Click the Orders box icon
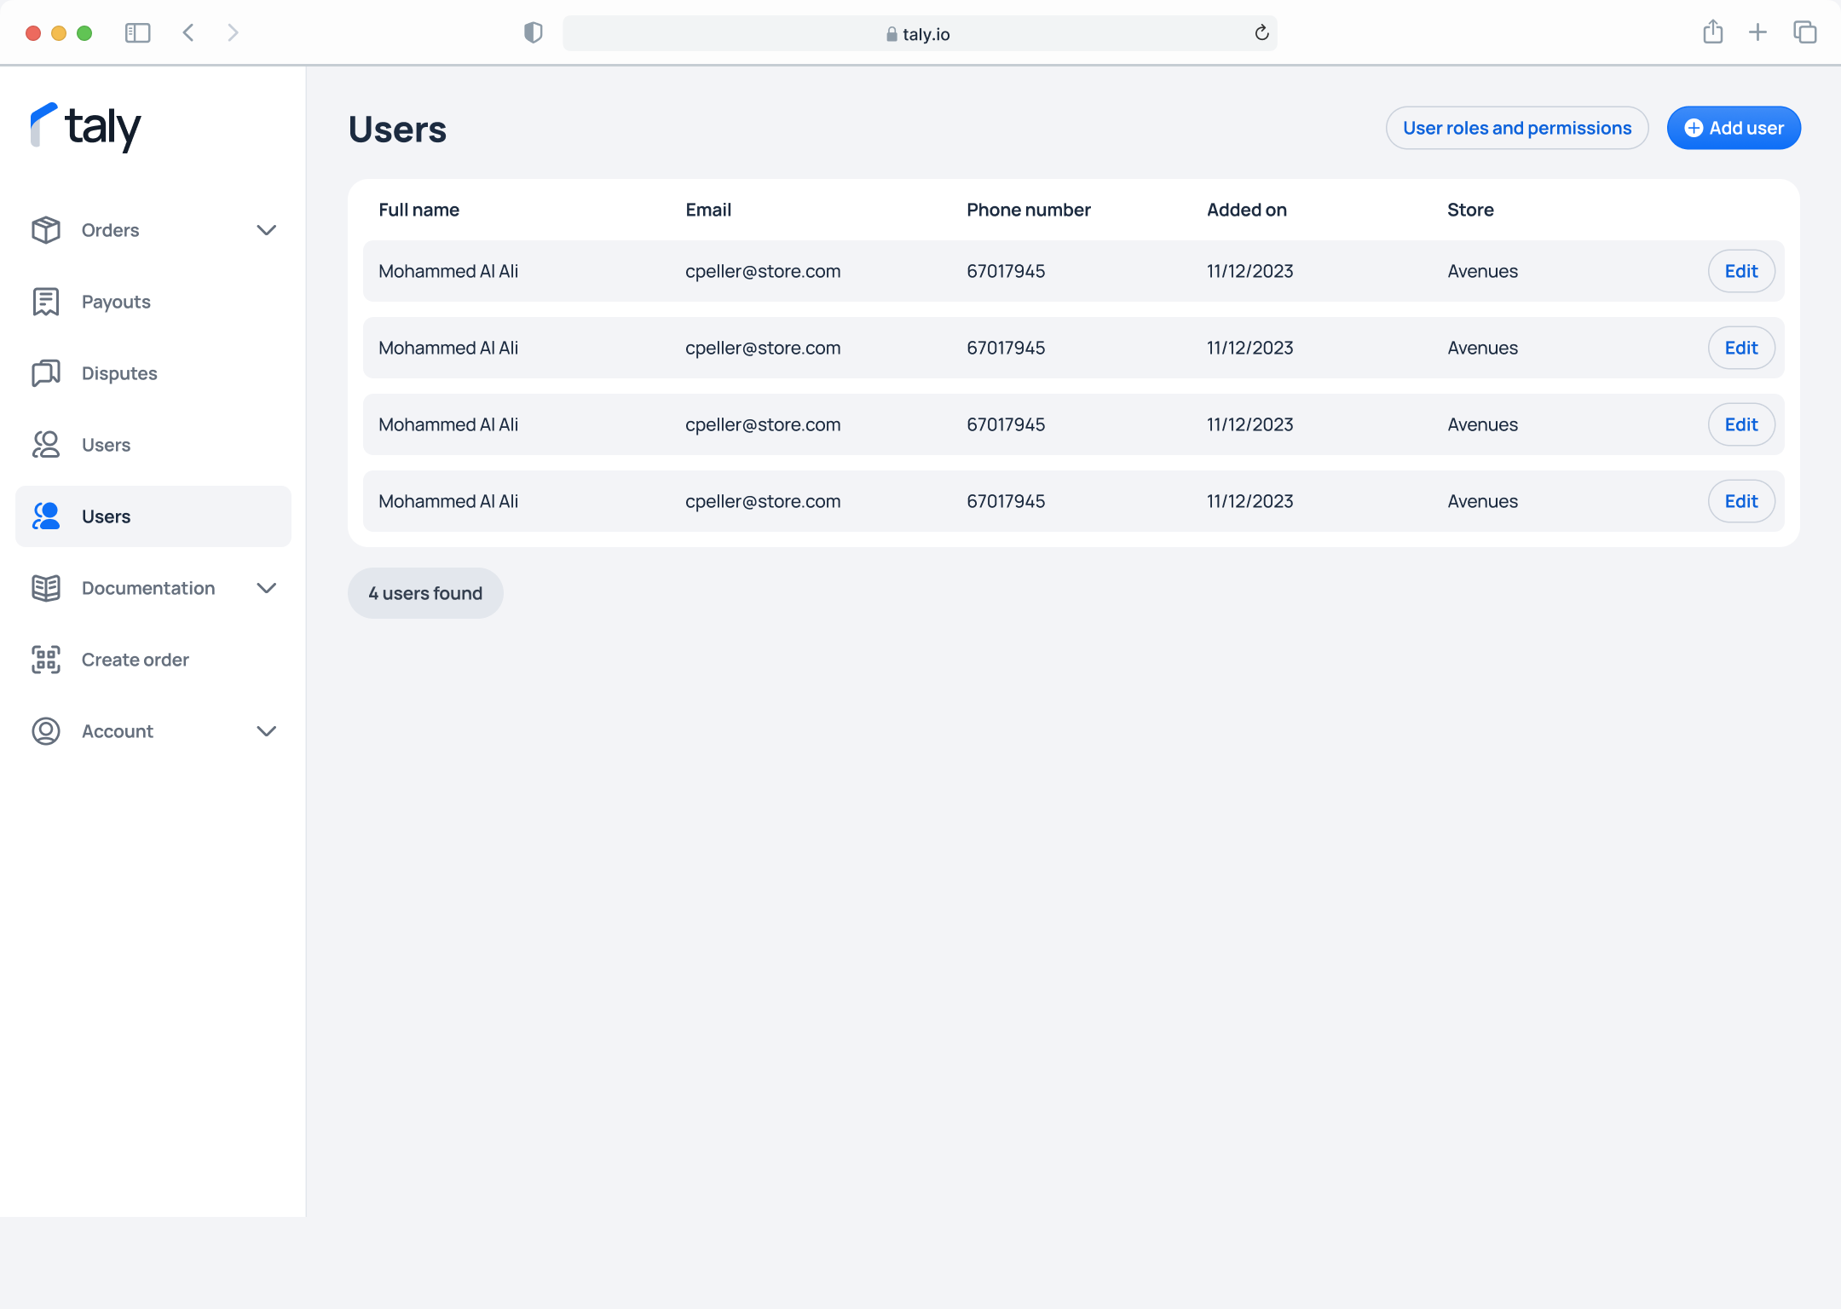This screenshot has width=1841, height=1309. click(x=46, y=230)
